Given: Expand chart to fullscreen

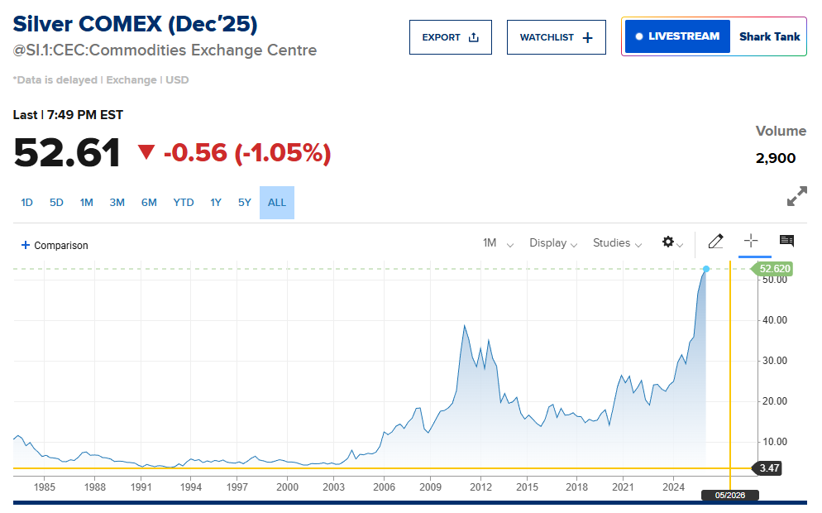Looking at the screenshot, I should [x=796, y=196].
